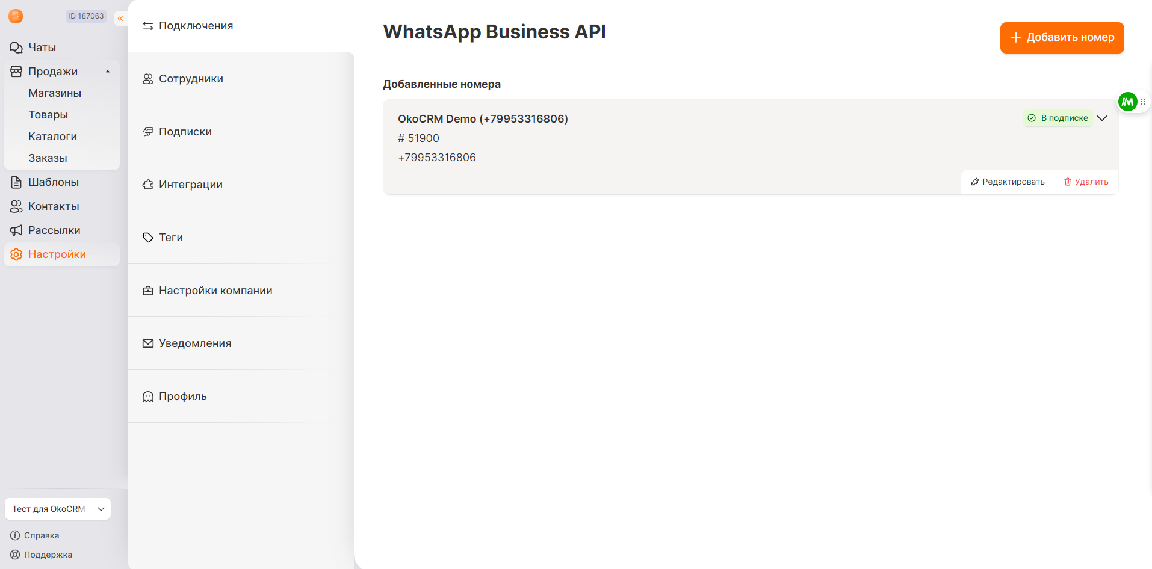This screenshot has width=1152, height=569.
Task: Click the trash icon beside Удалить
Action: pos(1068,182)
